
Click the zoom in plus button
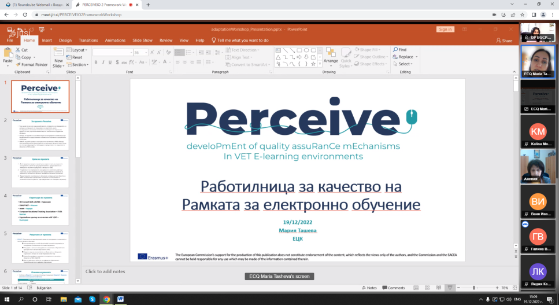click(497, 288)
